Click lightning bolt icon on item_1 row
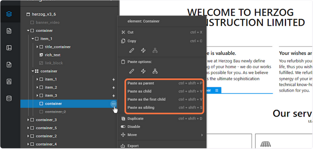This screenshot has height=149, width=313. coord(113,79)
